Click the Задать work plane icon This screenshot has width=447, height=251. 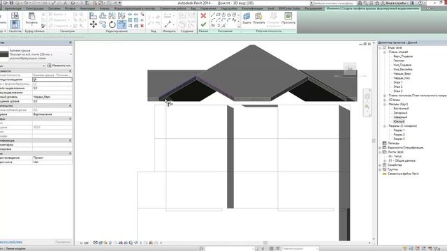pos(247,17)
